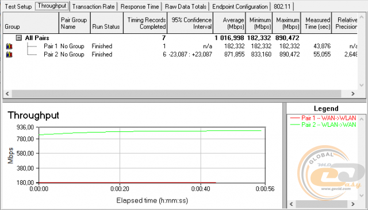Sort by the Group column header
The width and height of the screenshot is (368, 210).
30,23
